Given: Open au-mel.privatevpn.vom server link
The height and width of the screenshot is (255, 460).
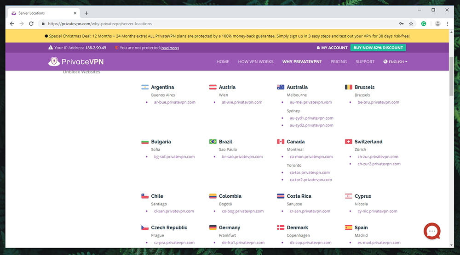Looking at the screenshot, I should pos(310,102).
